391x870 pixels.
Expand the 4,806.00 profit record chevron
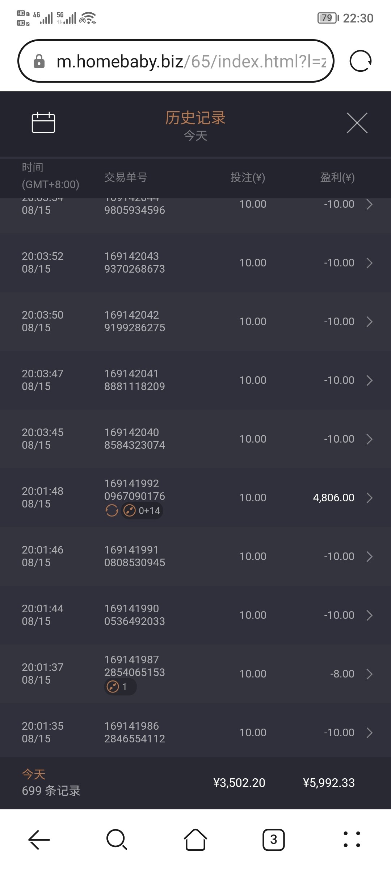[x=369, y=498]
